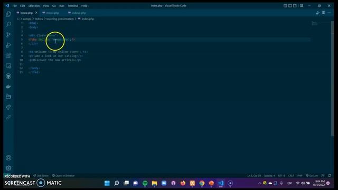Screen dimensions: 338x190
Task: Open the File menu
Action: point(14,6)
